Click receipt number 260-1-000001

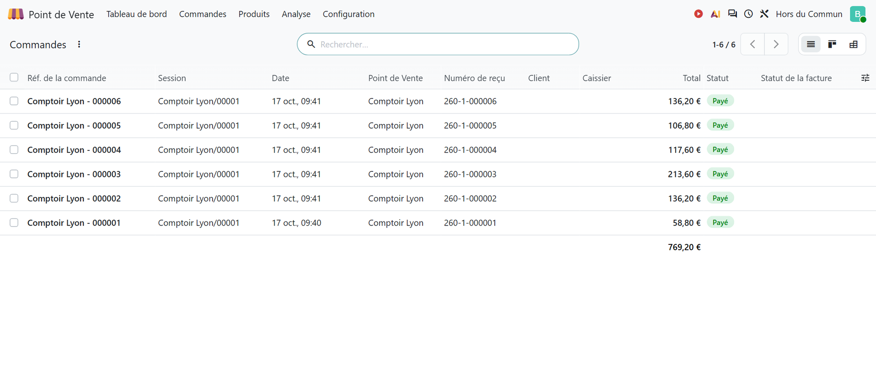pos(470,223)
